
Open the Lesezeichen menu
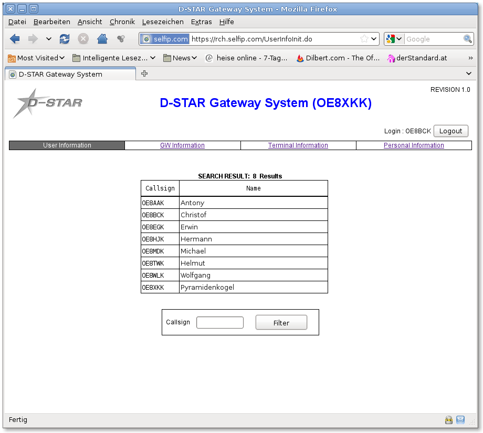163,22
